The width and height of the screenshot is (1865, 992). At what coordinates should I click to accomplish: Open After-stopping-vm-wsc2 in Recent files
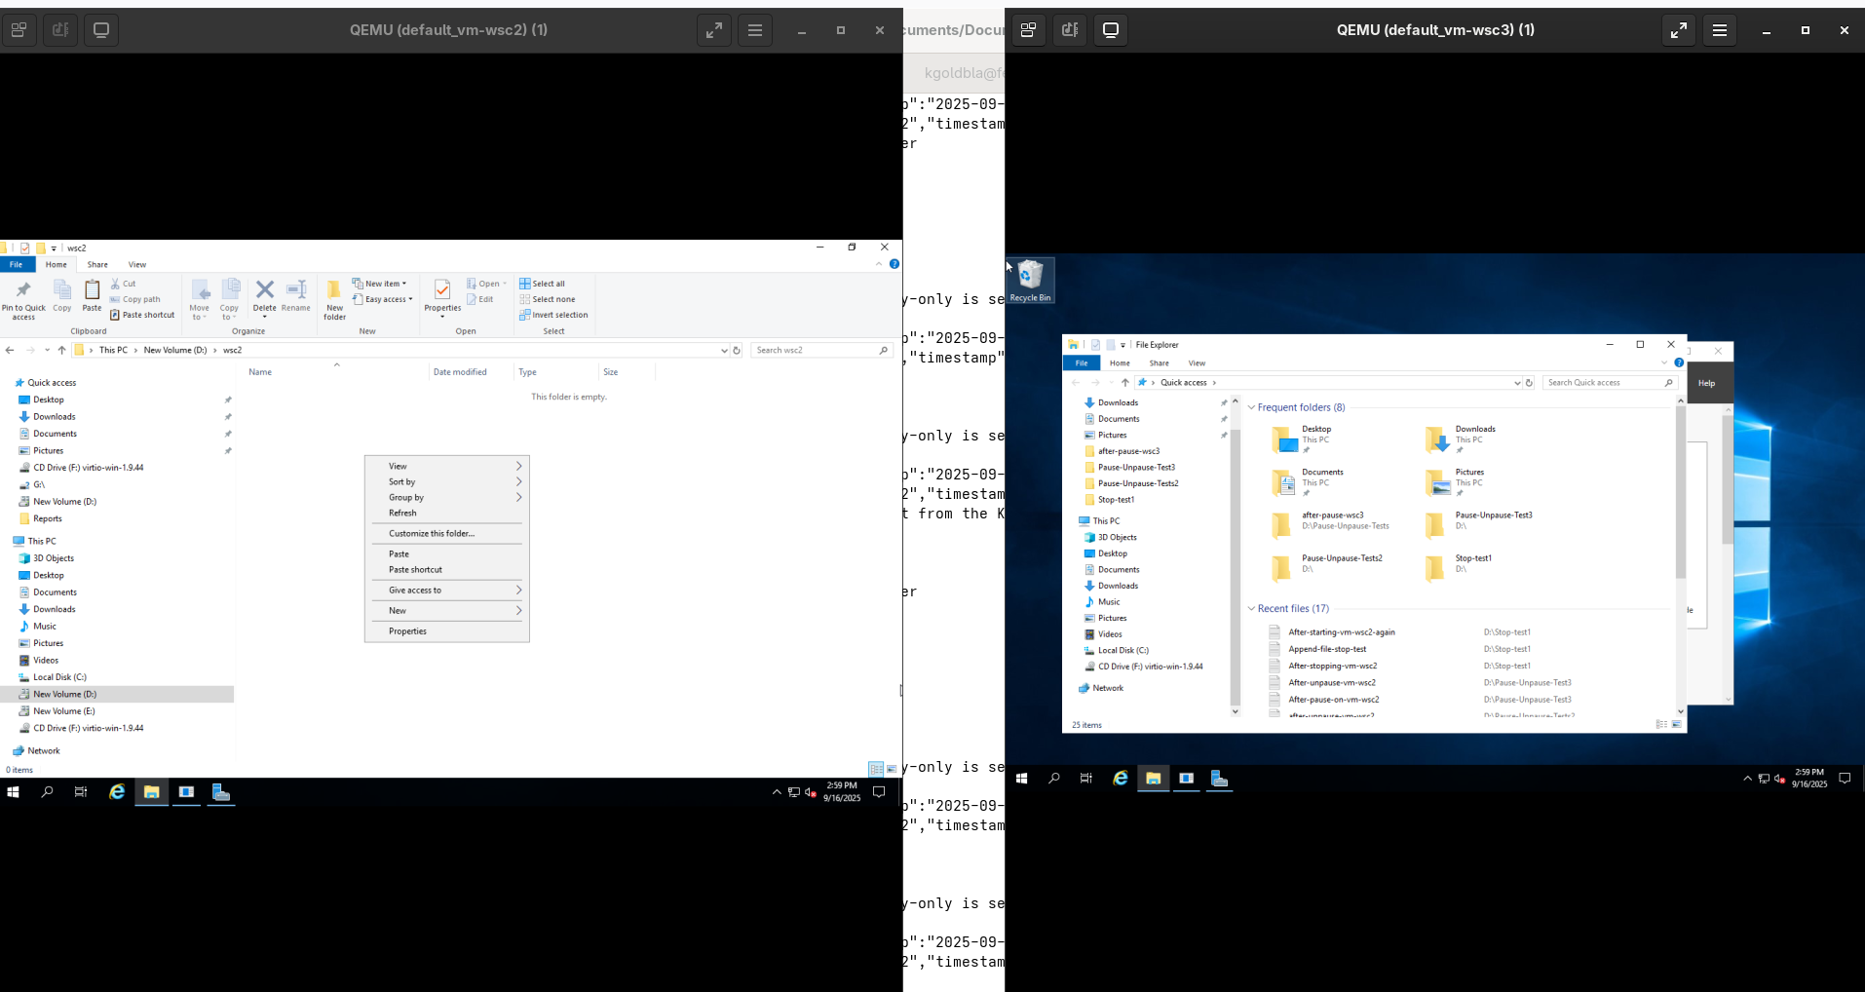click(1332, 666)
